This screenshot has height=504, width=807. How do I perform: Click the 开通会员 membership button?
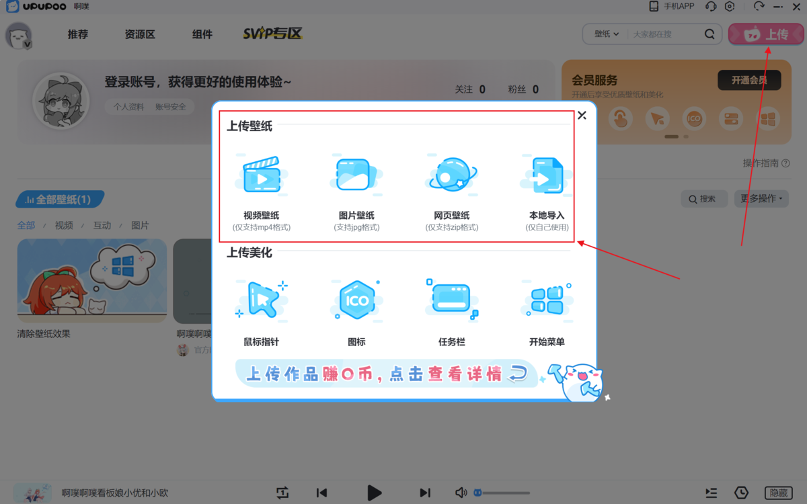click(x=748, y=79)
